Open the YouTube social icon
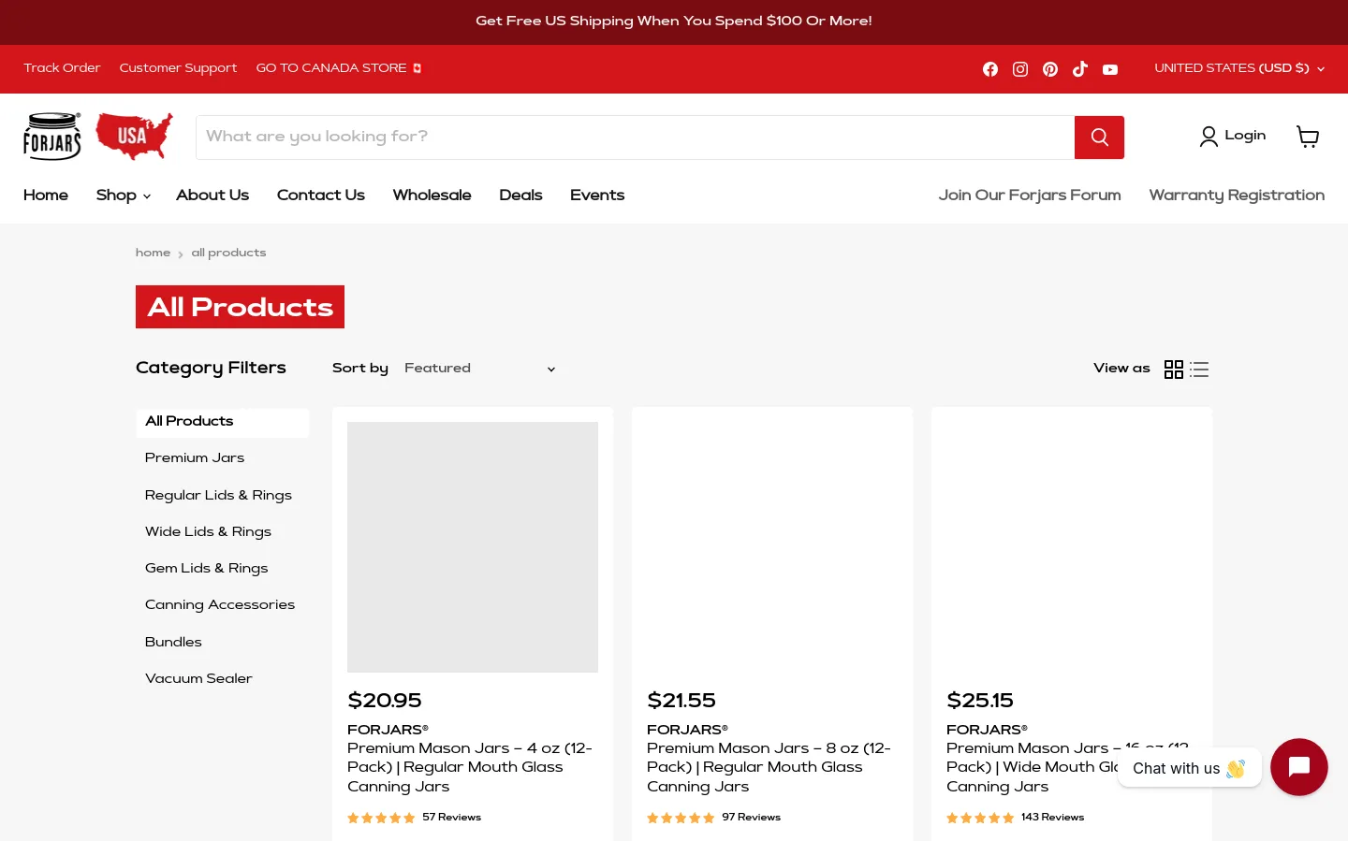This screenshot has width=1348, height=841. click(1110, 69)
